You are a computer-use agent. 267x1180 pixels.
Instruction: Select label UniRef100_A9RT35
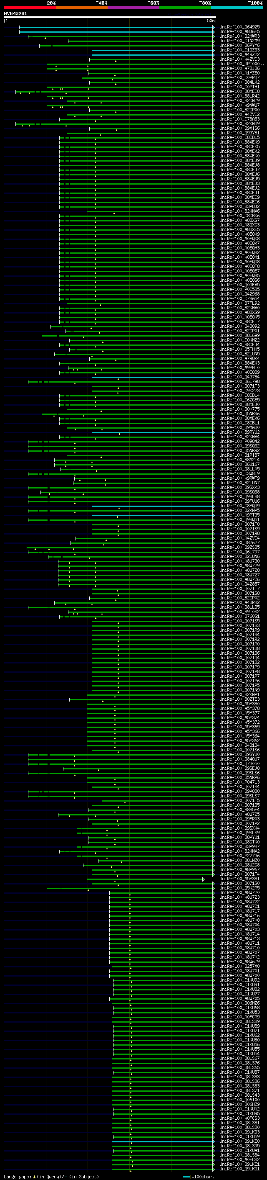[239, 515]
